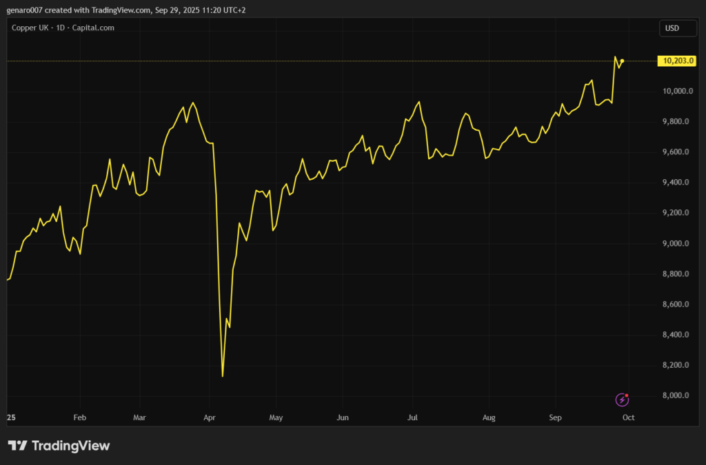The width and height of the screenshot is (706, 465).
Task: Select the Sep label on the time axis
Action: tap(556, 417)
